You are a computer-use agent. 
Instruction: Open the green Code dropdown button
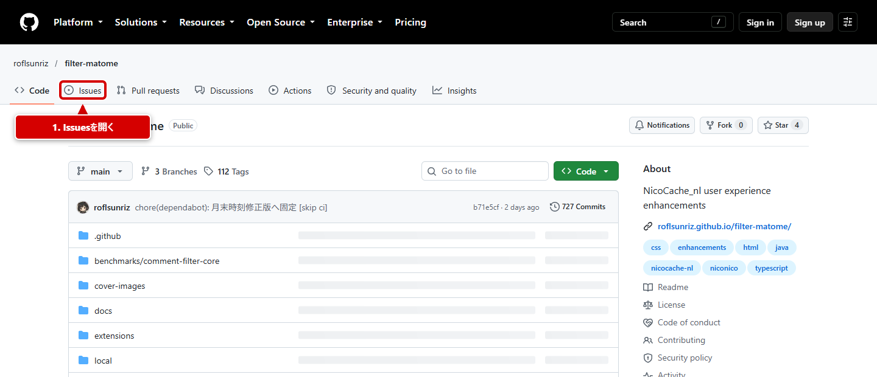point(586,171)
